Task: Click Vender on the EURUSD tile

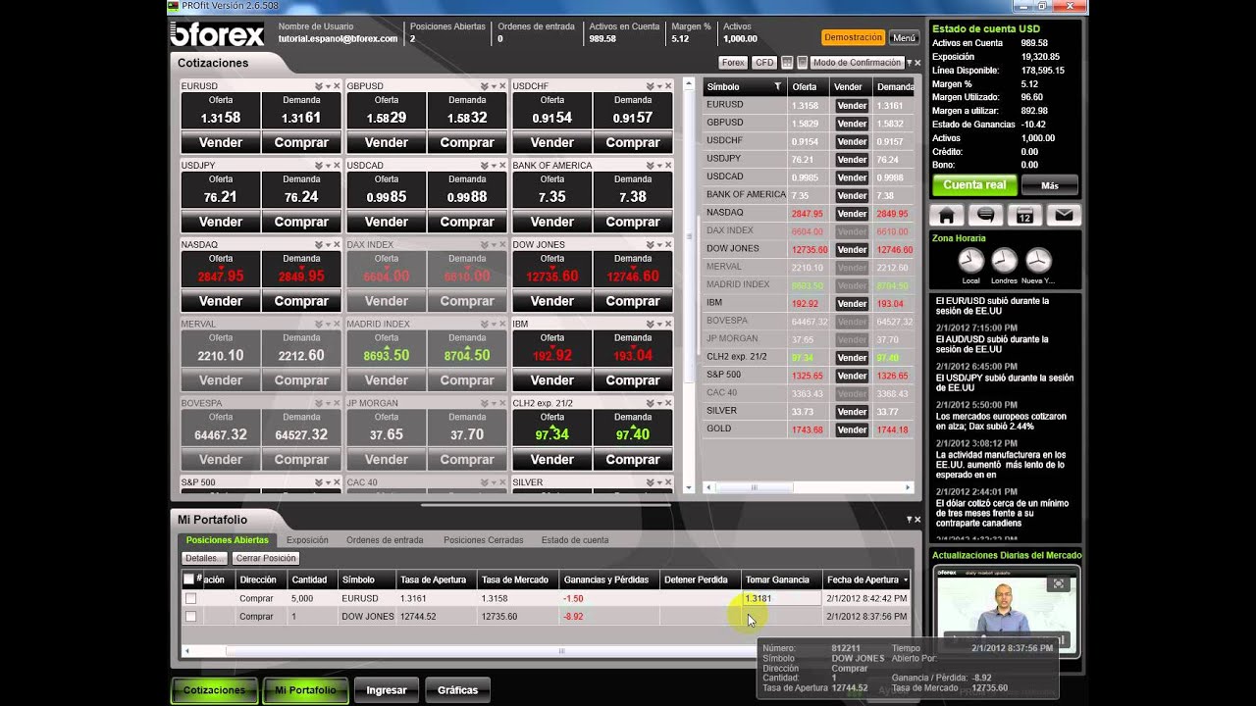Action: pyautogui.click(x=221, y=142)
